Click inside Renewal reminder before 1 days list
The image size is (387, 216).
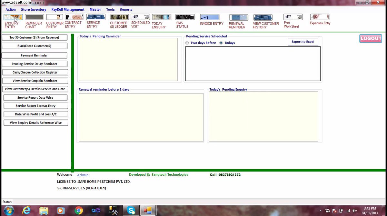(x=141, y=117)
